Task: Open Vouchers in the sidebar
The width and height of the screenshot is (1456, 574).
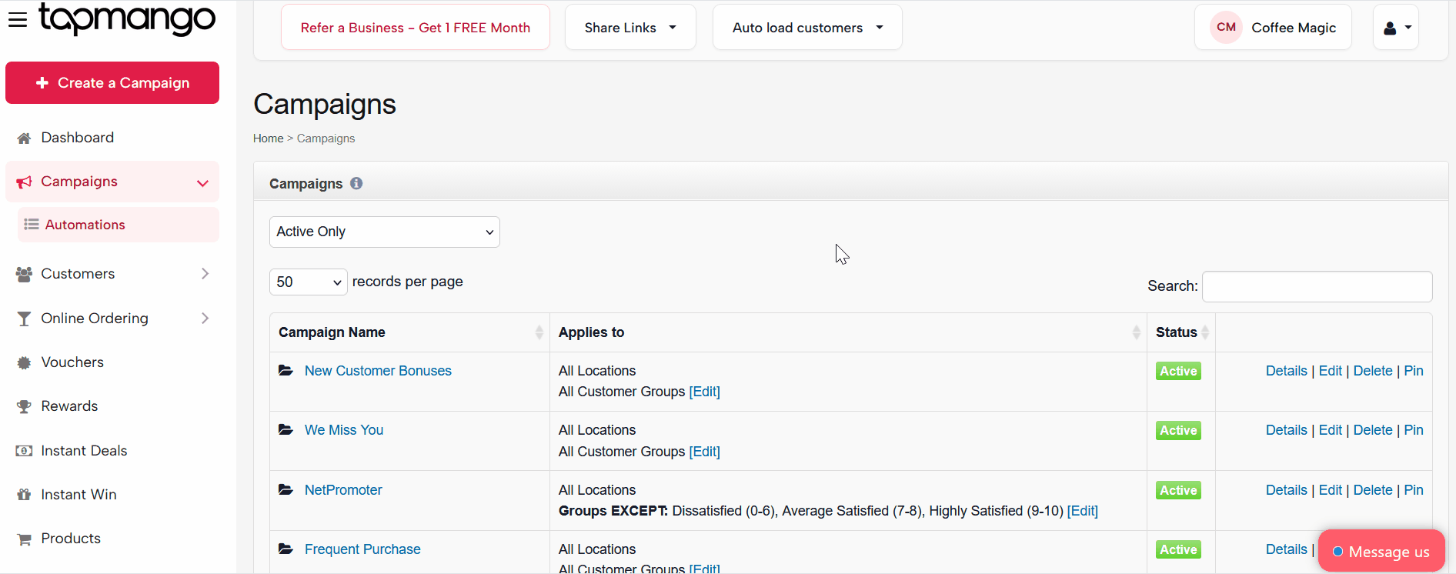Action: [72, 362]
